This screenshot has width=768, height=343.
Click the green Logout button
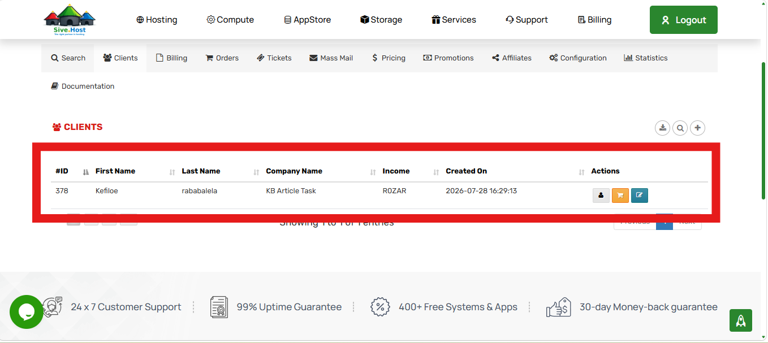pyautogui.click(x=684, y=20)
